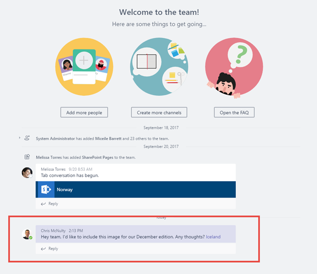This screenshot has height=274, width=317.
Task: Open Melissa Torres's profile picture
Action: coord(27,173)
